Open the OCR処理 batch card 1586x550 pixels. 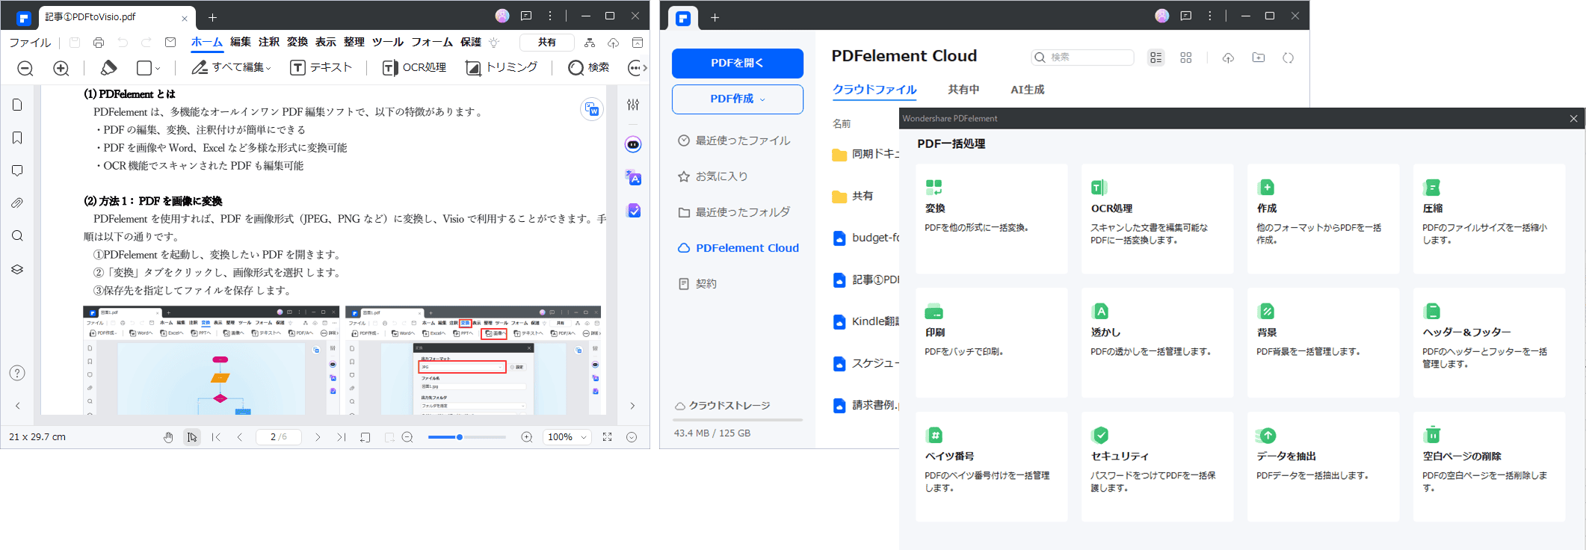tap(1158, 219)
